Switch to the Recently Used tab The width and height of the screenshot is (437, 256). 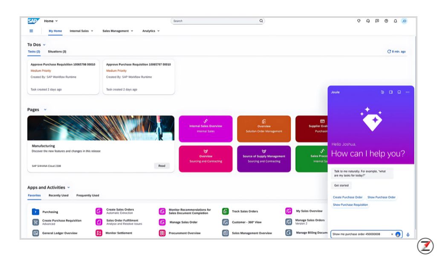pos(58,195)
